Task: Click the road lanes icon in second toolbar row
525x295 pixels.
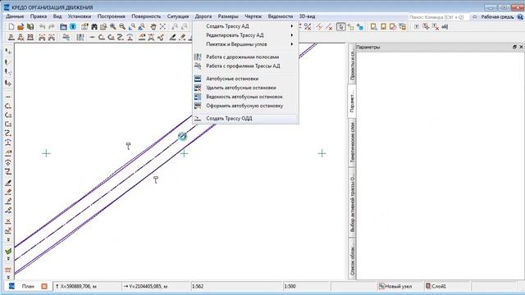Action: [80, 38]
